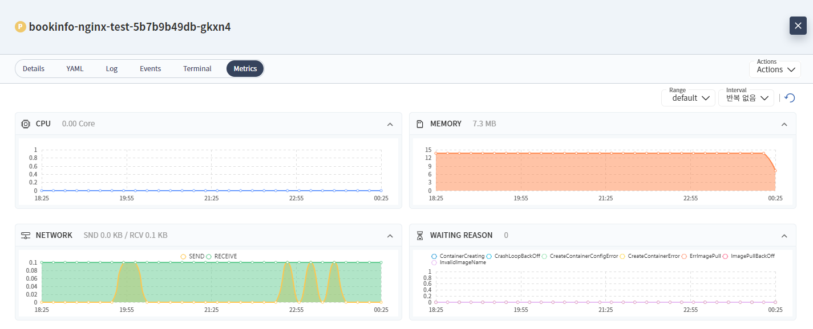Click the memory value 7.3 MB
The height and width of the screenshot is (329, 813).
pyautogui.click(x=484, y=124)
